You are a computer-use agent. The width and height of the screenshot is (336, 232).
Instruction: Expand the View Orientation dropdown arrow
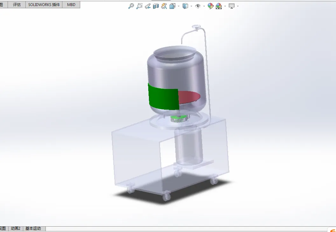click(178, 6)
